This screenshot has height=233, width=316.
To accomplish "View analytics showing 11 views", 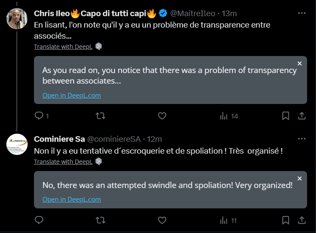I will pos(229,220).
